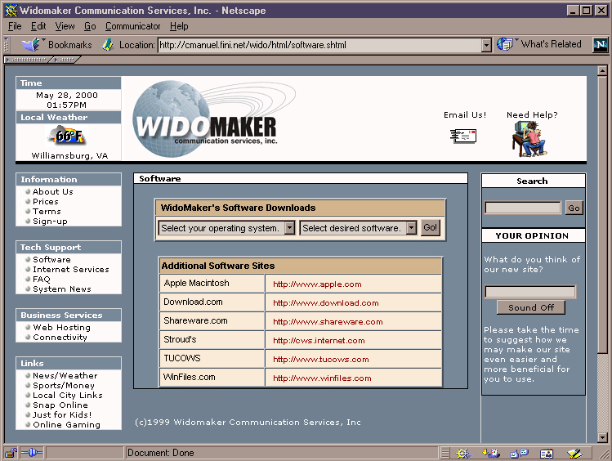Open the Local City Links link
This screenshot has width=612, height=461.
68,395
